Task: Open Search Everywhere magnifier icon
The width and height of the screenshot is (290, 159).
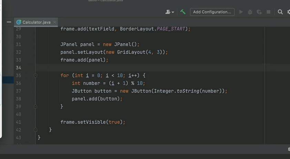Action: [x=280, y=12]
